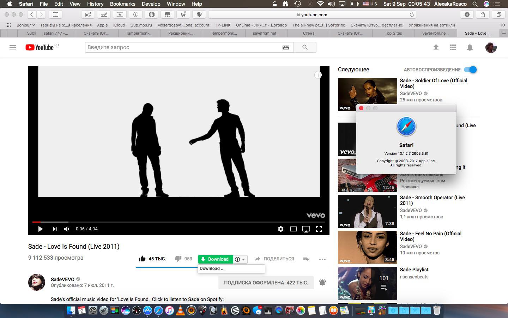This screenshot has width=508, height=318.
Task: Open the Safari application menu
Action: pos(26,4)
